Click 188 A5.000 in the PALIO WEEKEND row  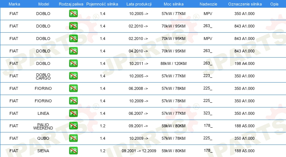coord(244,126)
